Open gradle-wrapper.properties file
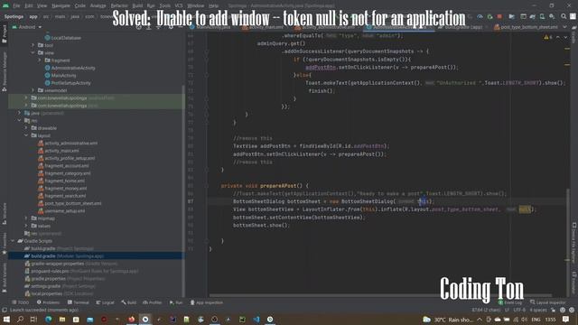The image size is (578, 325). coord(70,264)
